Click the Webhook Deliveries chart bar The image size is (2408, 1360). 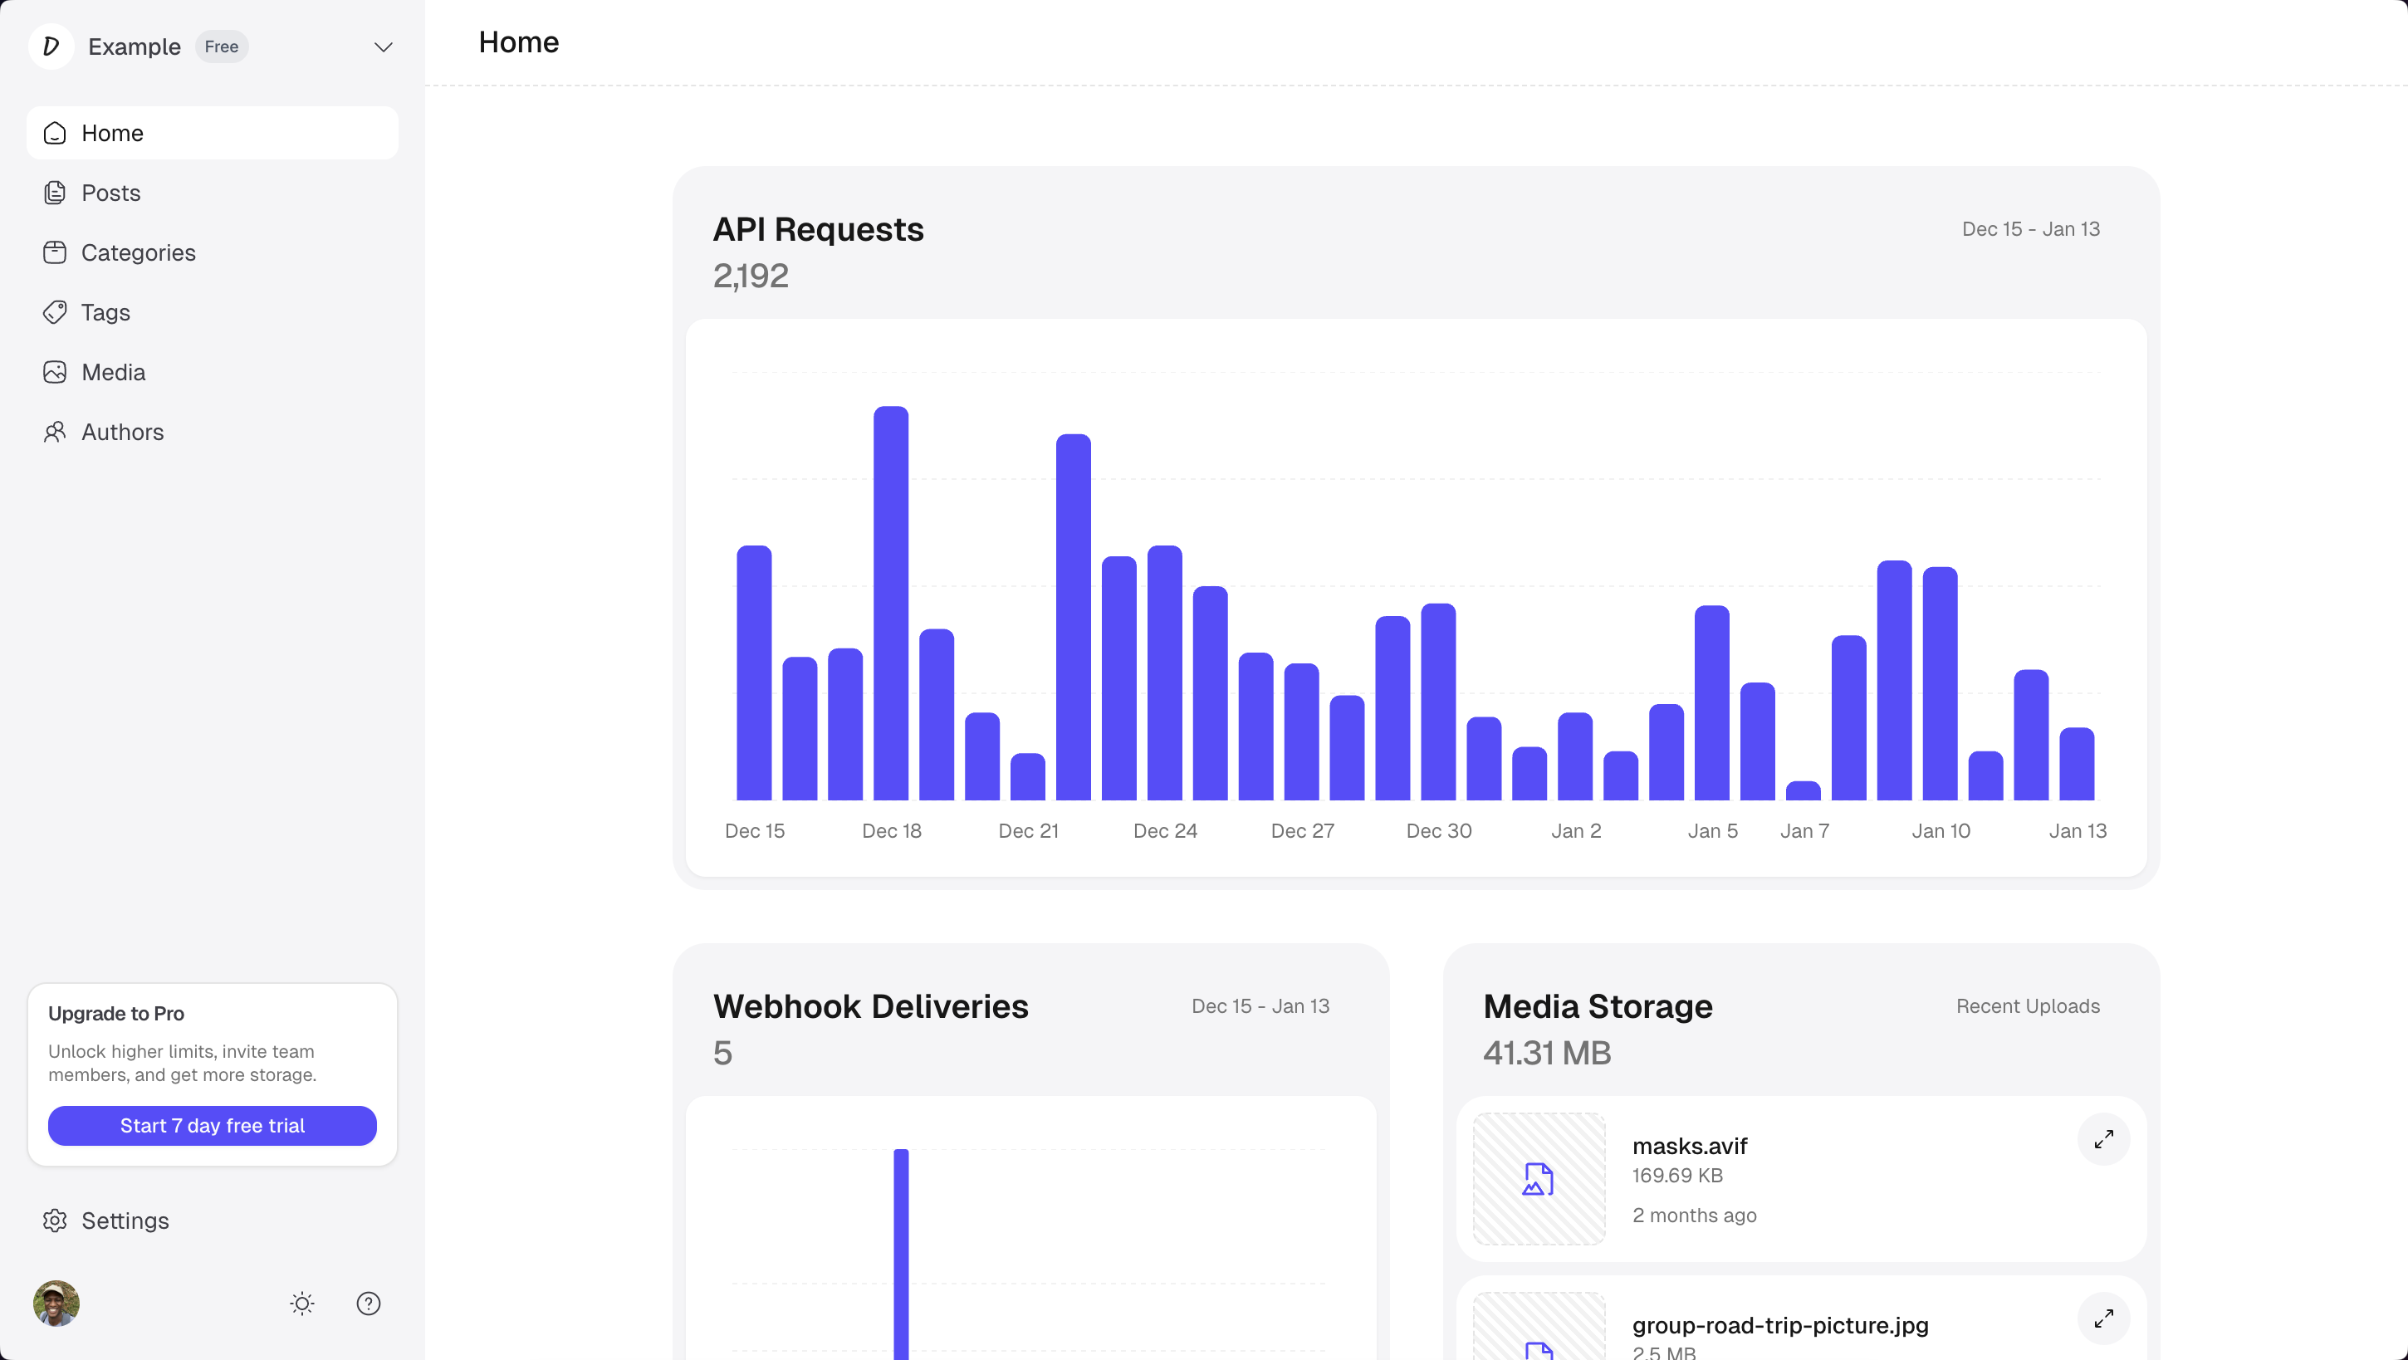coord(901,1253)
